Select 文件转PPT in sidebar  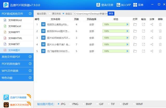click(17, 32)
